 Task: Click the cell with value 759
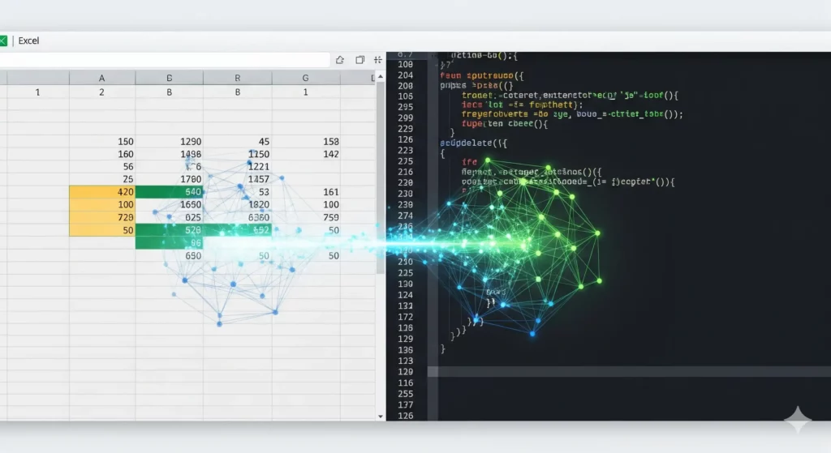tap(305, 218)
